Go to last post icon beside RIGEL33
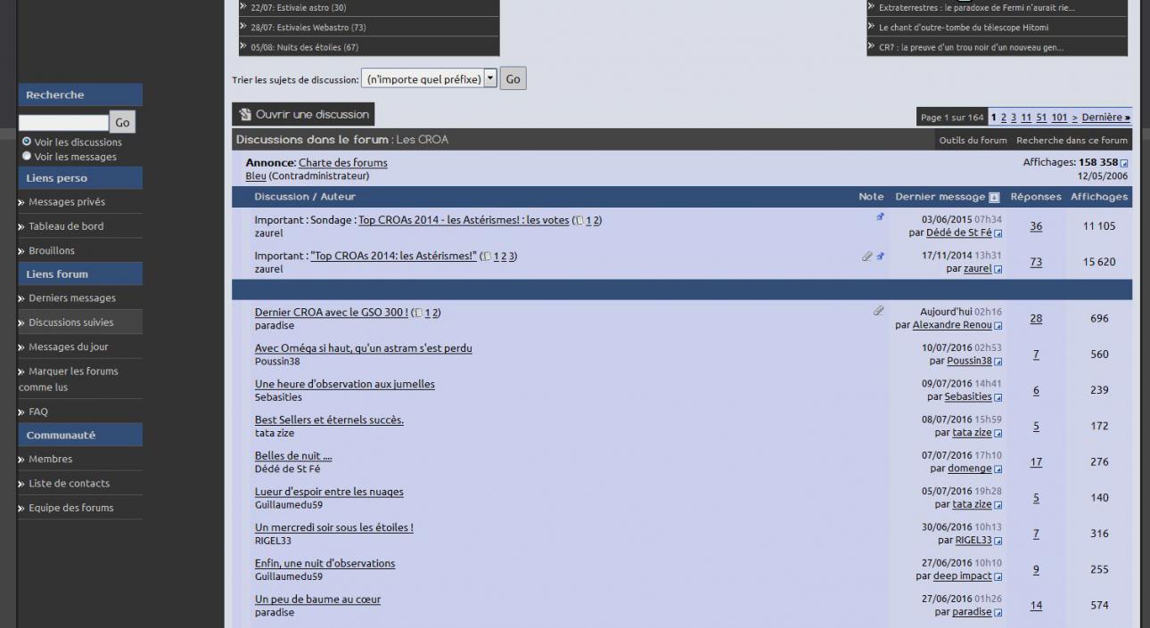1150x628 pixels. coord(998,541)
